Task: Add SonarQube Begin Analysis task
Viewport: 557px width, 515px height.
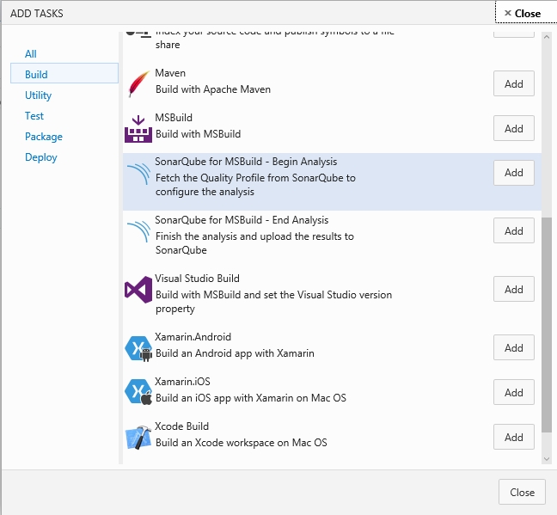Action: 514,173
